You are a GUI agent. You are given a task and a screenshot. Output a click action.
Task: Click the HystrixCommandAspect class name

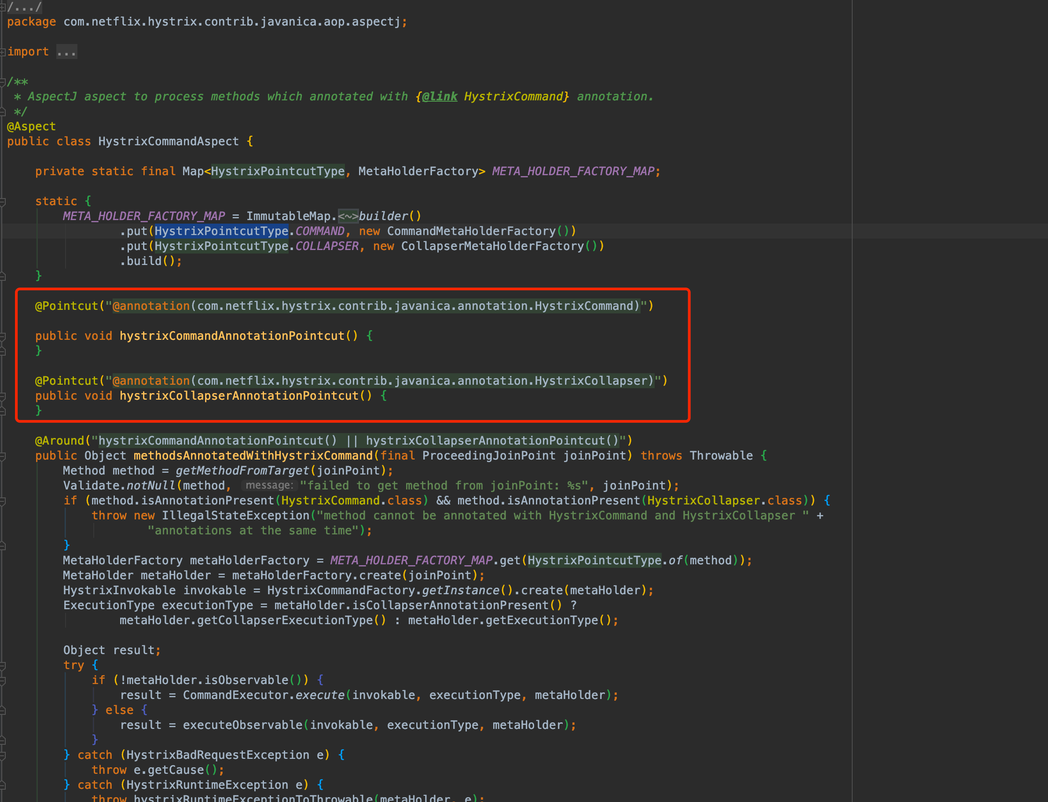click(168, 141)
